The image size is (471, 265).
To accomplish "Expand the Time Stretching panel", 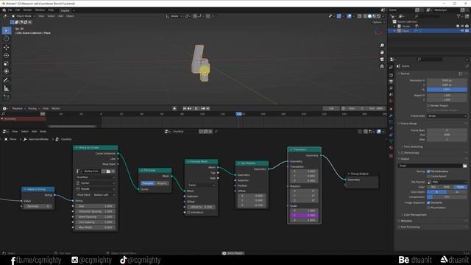I will pos(413,146).
